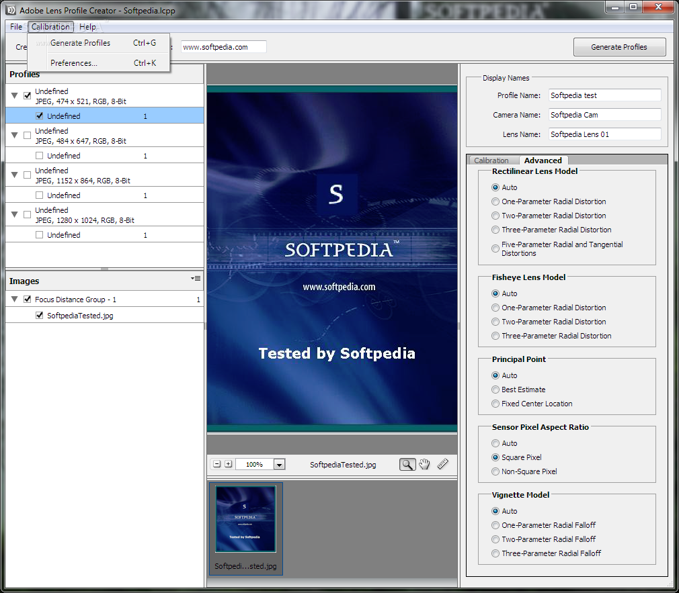This screenshot has width=679, height=593.
Task: Collapse the 1152 x 864 JPEG profile group
Action: [14, 175]
